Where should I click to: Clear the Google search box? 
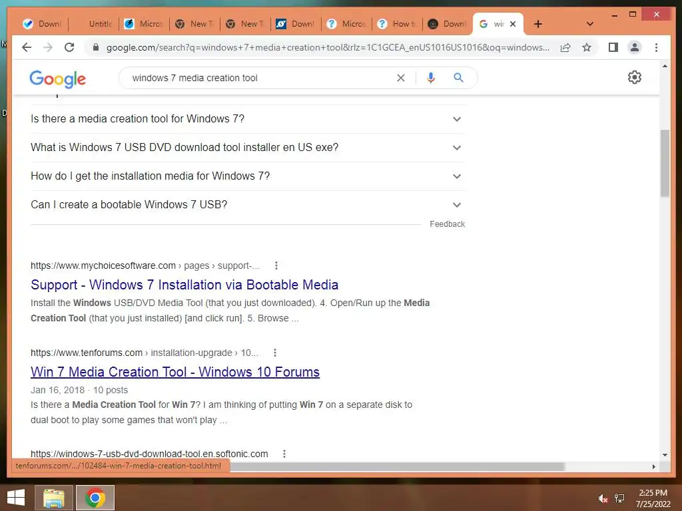[400, 78]
